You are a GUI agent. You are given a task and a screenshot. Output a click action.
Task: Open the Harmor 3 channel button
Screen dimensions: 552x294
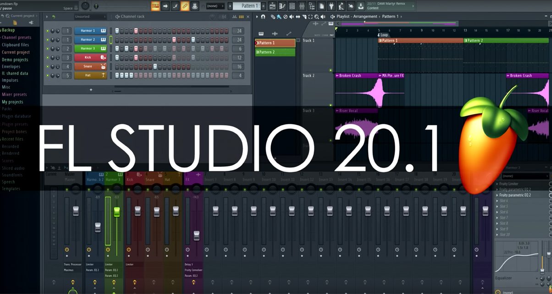pyautogui.click(x=91, y=49)
